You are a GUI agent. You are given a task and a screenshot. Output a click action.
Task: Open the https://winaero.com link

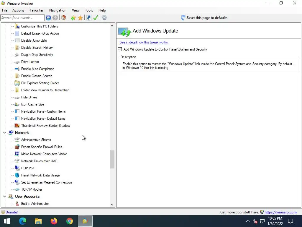tap(280, 212)
